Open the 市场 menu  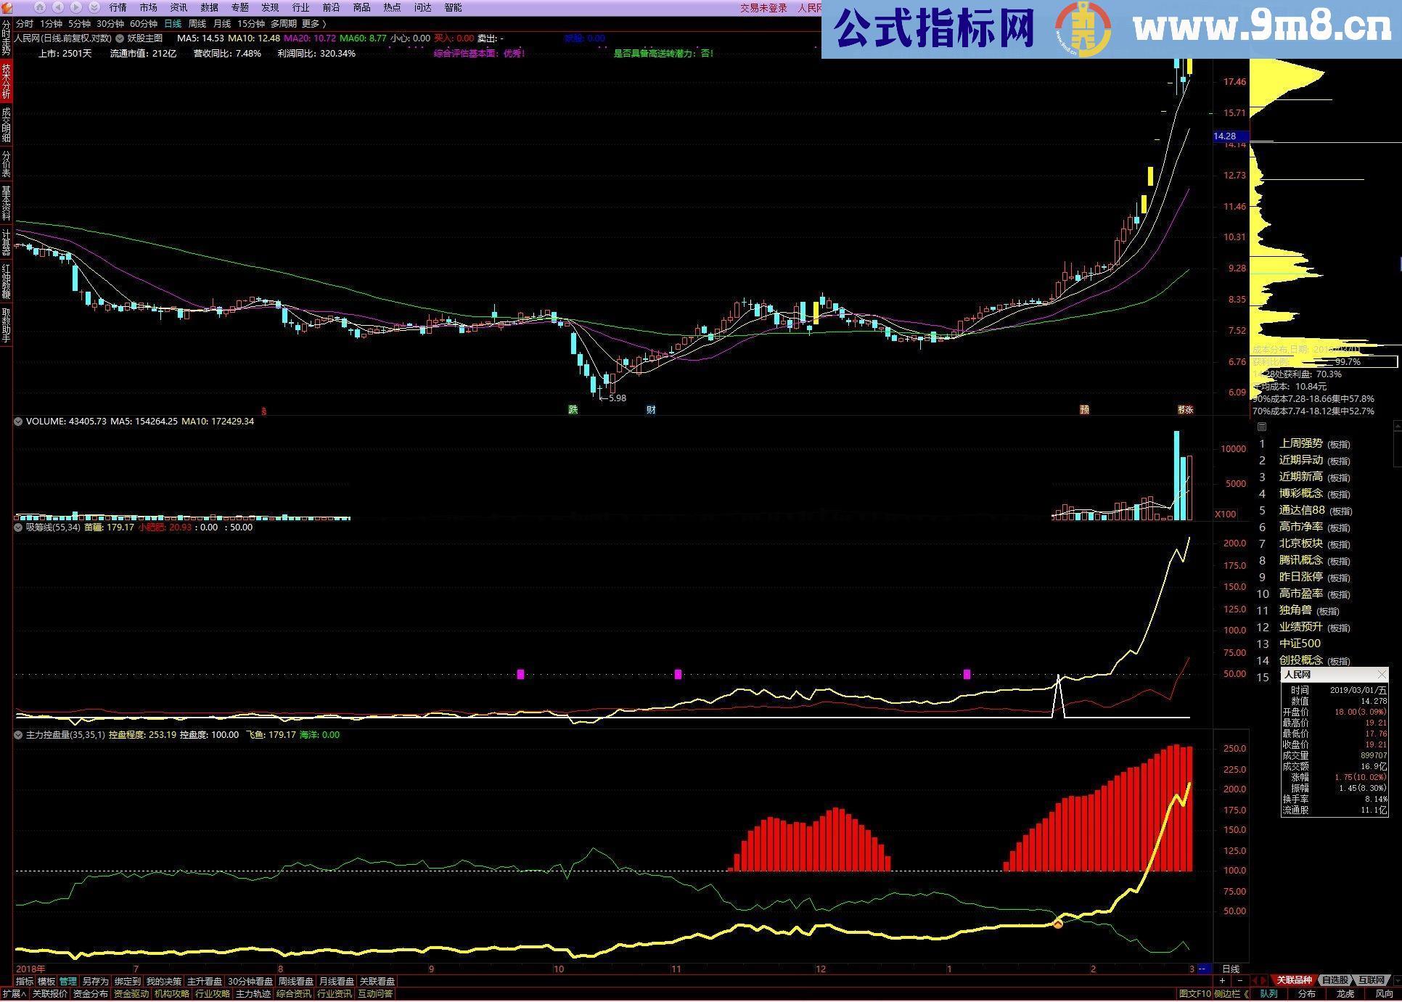148,7
